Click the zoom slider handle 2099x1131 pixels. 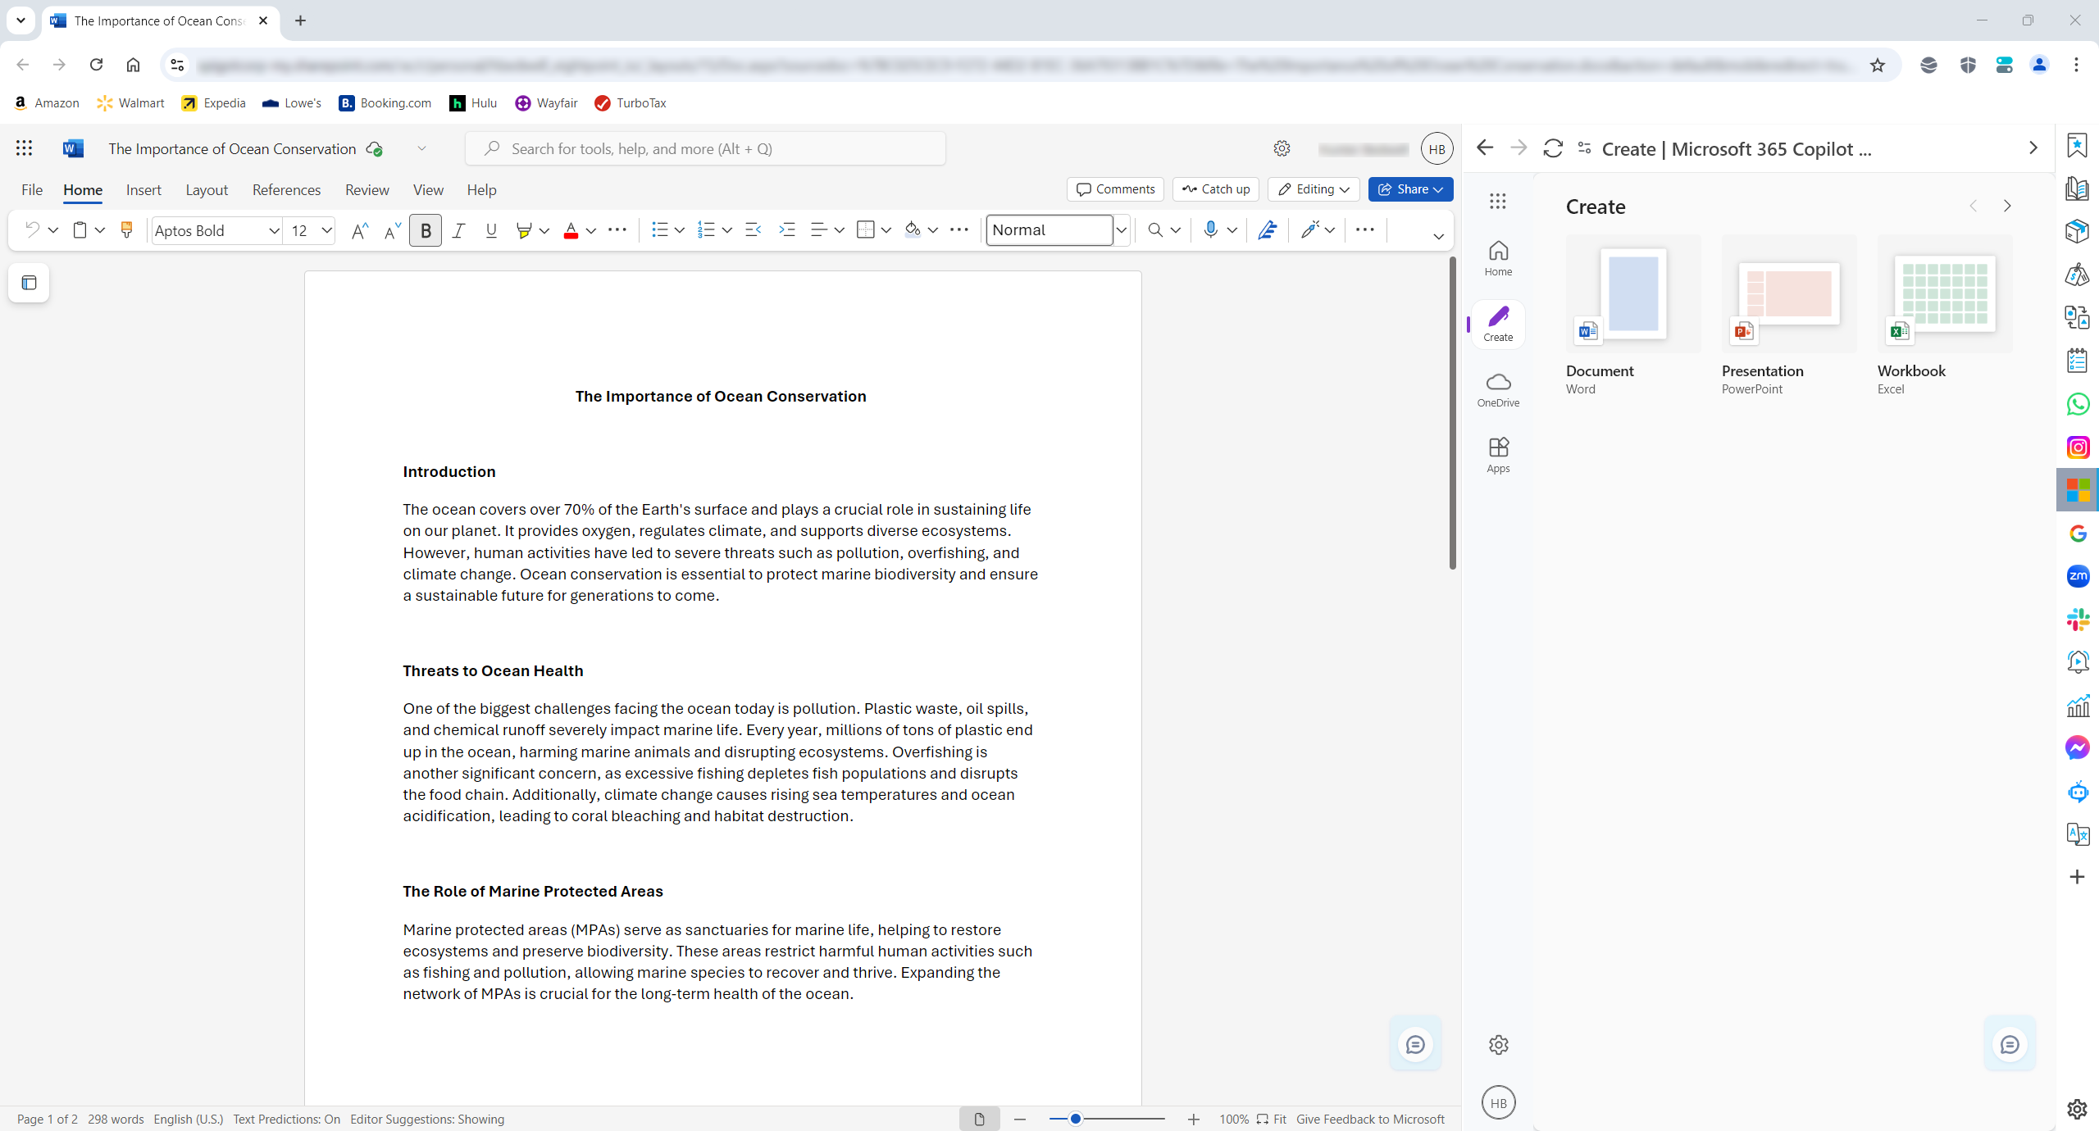(1076, 1119)
